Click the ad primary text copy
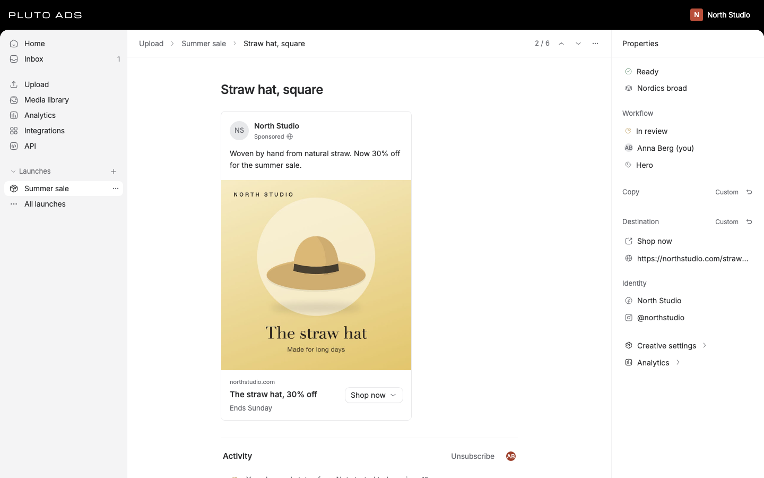Image resolution: width=764 pixels, height=478 pixels. [315, 159]
